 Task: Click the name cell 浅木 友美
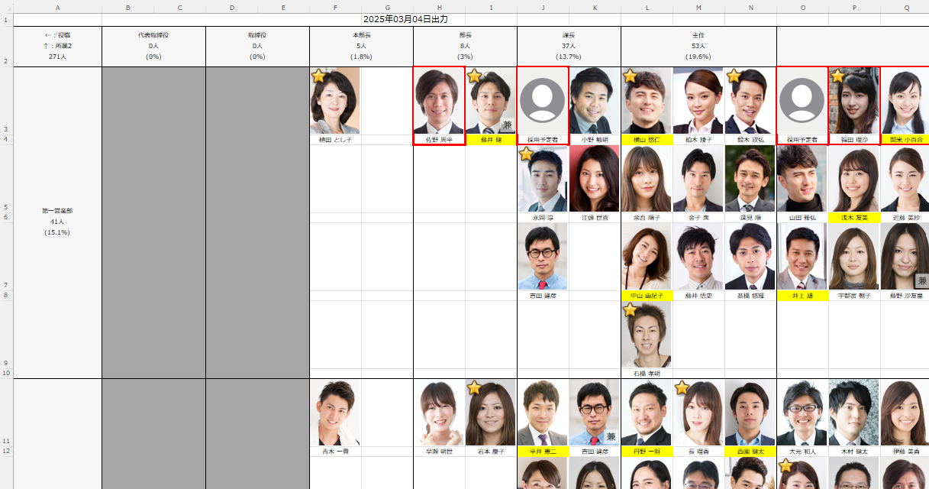click(854, 218)
